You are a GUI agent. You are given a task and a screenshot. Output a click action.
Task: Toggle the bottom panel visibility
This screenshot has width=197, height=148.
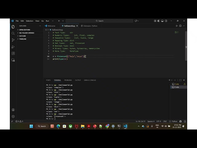click(162, 21)
